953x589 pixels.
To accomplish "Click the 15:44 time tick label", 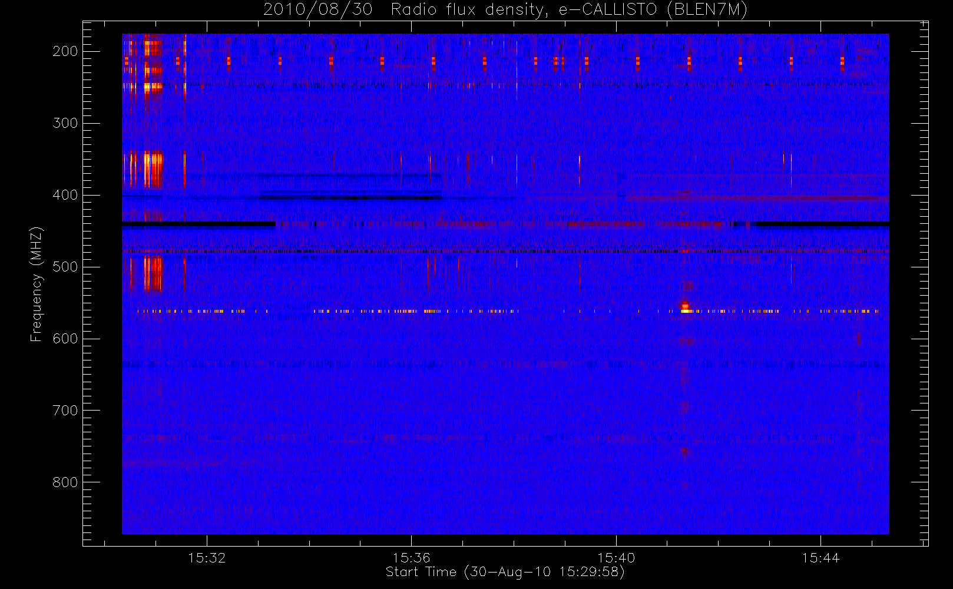I will coord(820,558).
